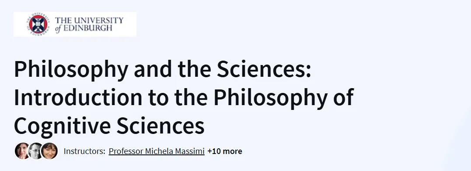Click the word 'Professor' in instructor link

126,151
